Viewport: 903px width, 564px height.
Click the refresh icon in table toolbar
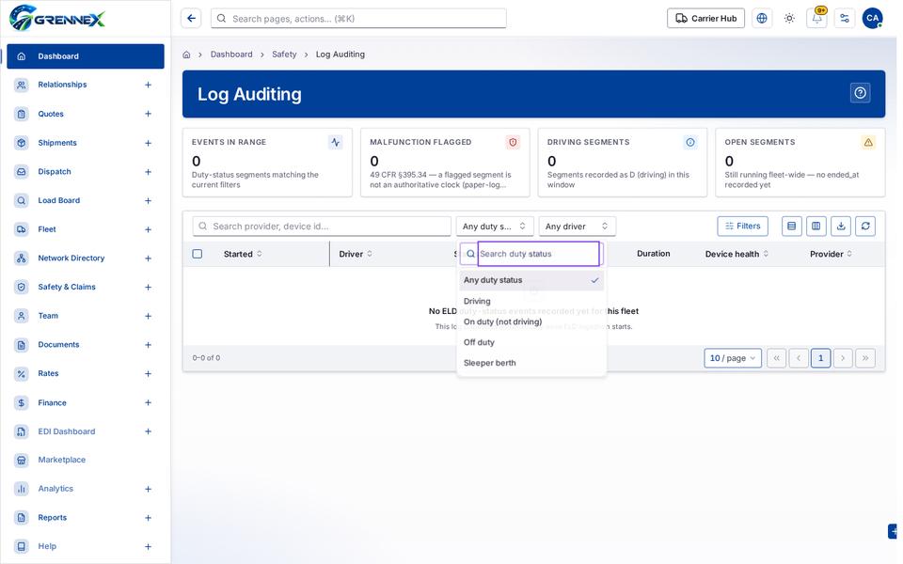click(865, 227)
